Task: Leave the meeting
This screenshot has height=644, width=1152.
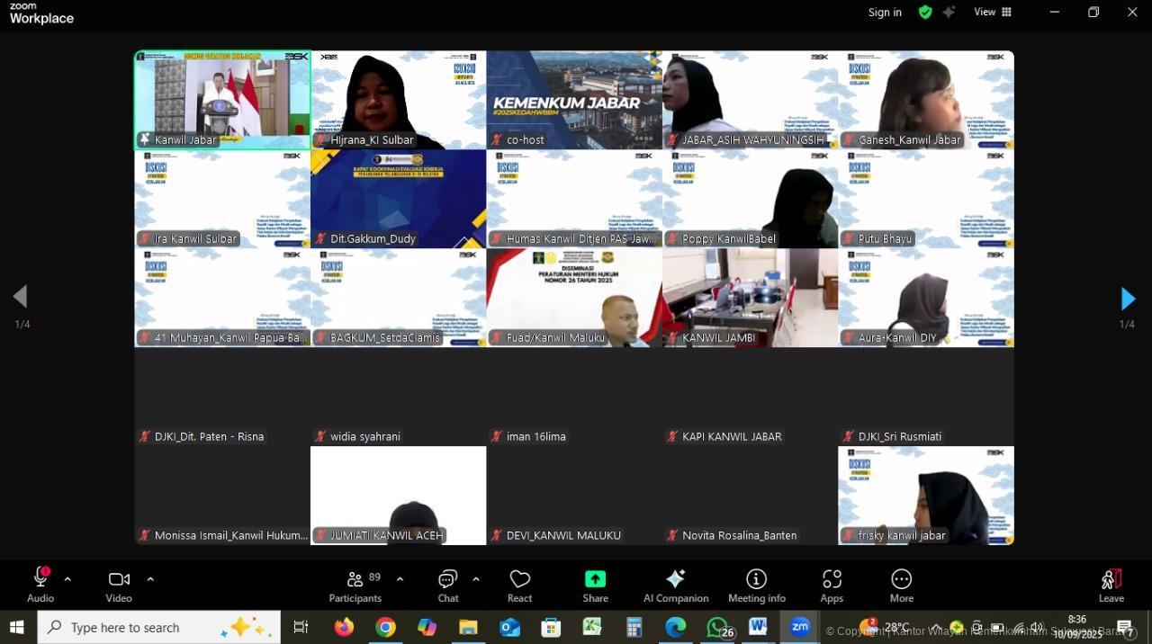Action: pos(1111,585)
